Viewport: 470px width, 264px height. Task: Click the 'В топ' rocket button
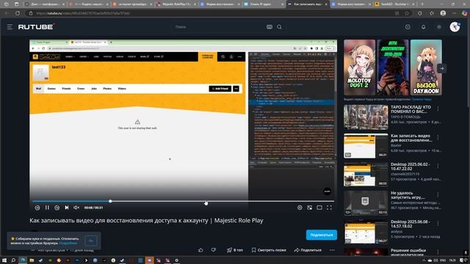tap(235, 250)
